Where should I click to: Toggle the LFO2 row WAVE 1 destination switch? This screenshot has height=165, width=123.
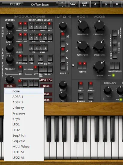pyautogui.click(x=40, y=37)
